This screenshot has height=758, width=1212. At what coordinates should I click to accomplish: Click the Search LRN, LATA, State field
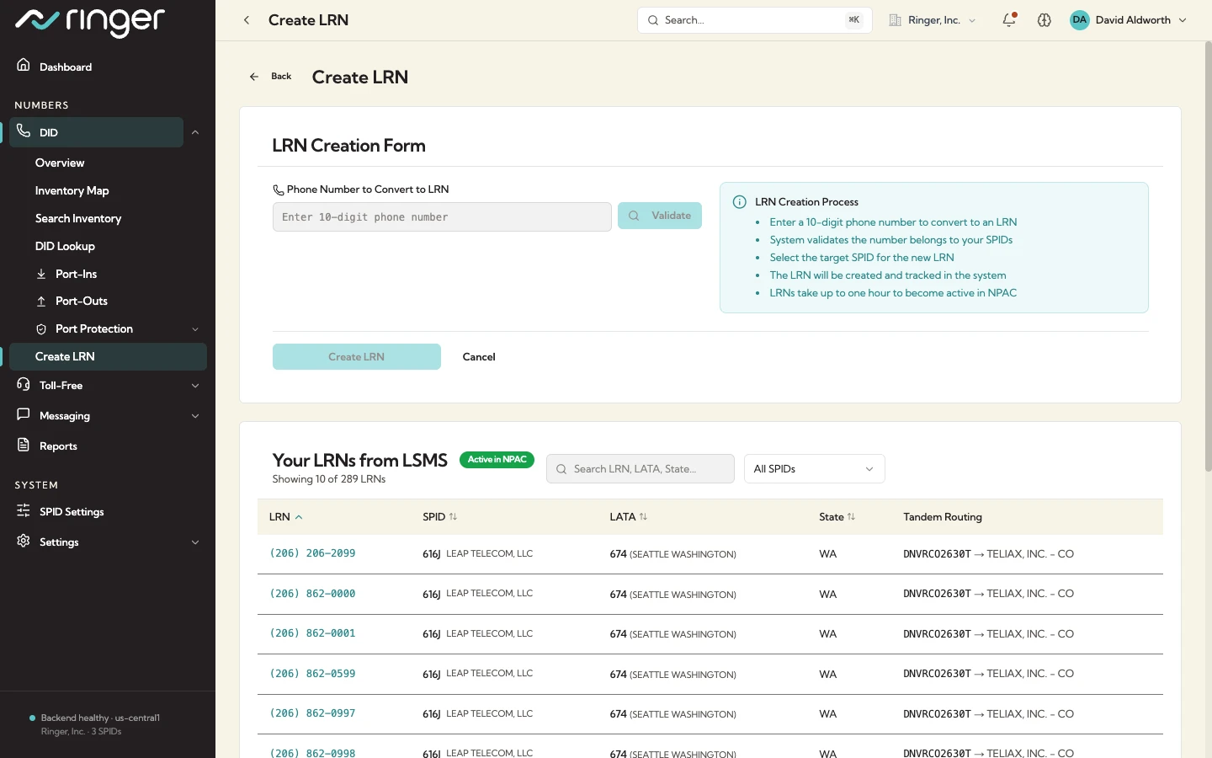pyautogui.click(x=641, y=469)
